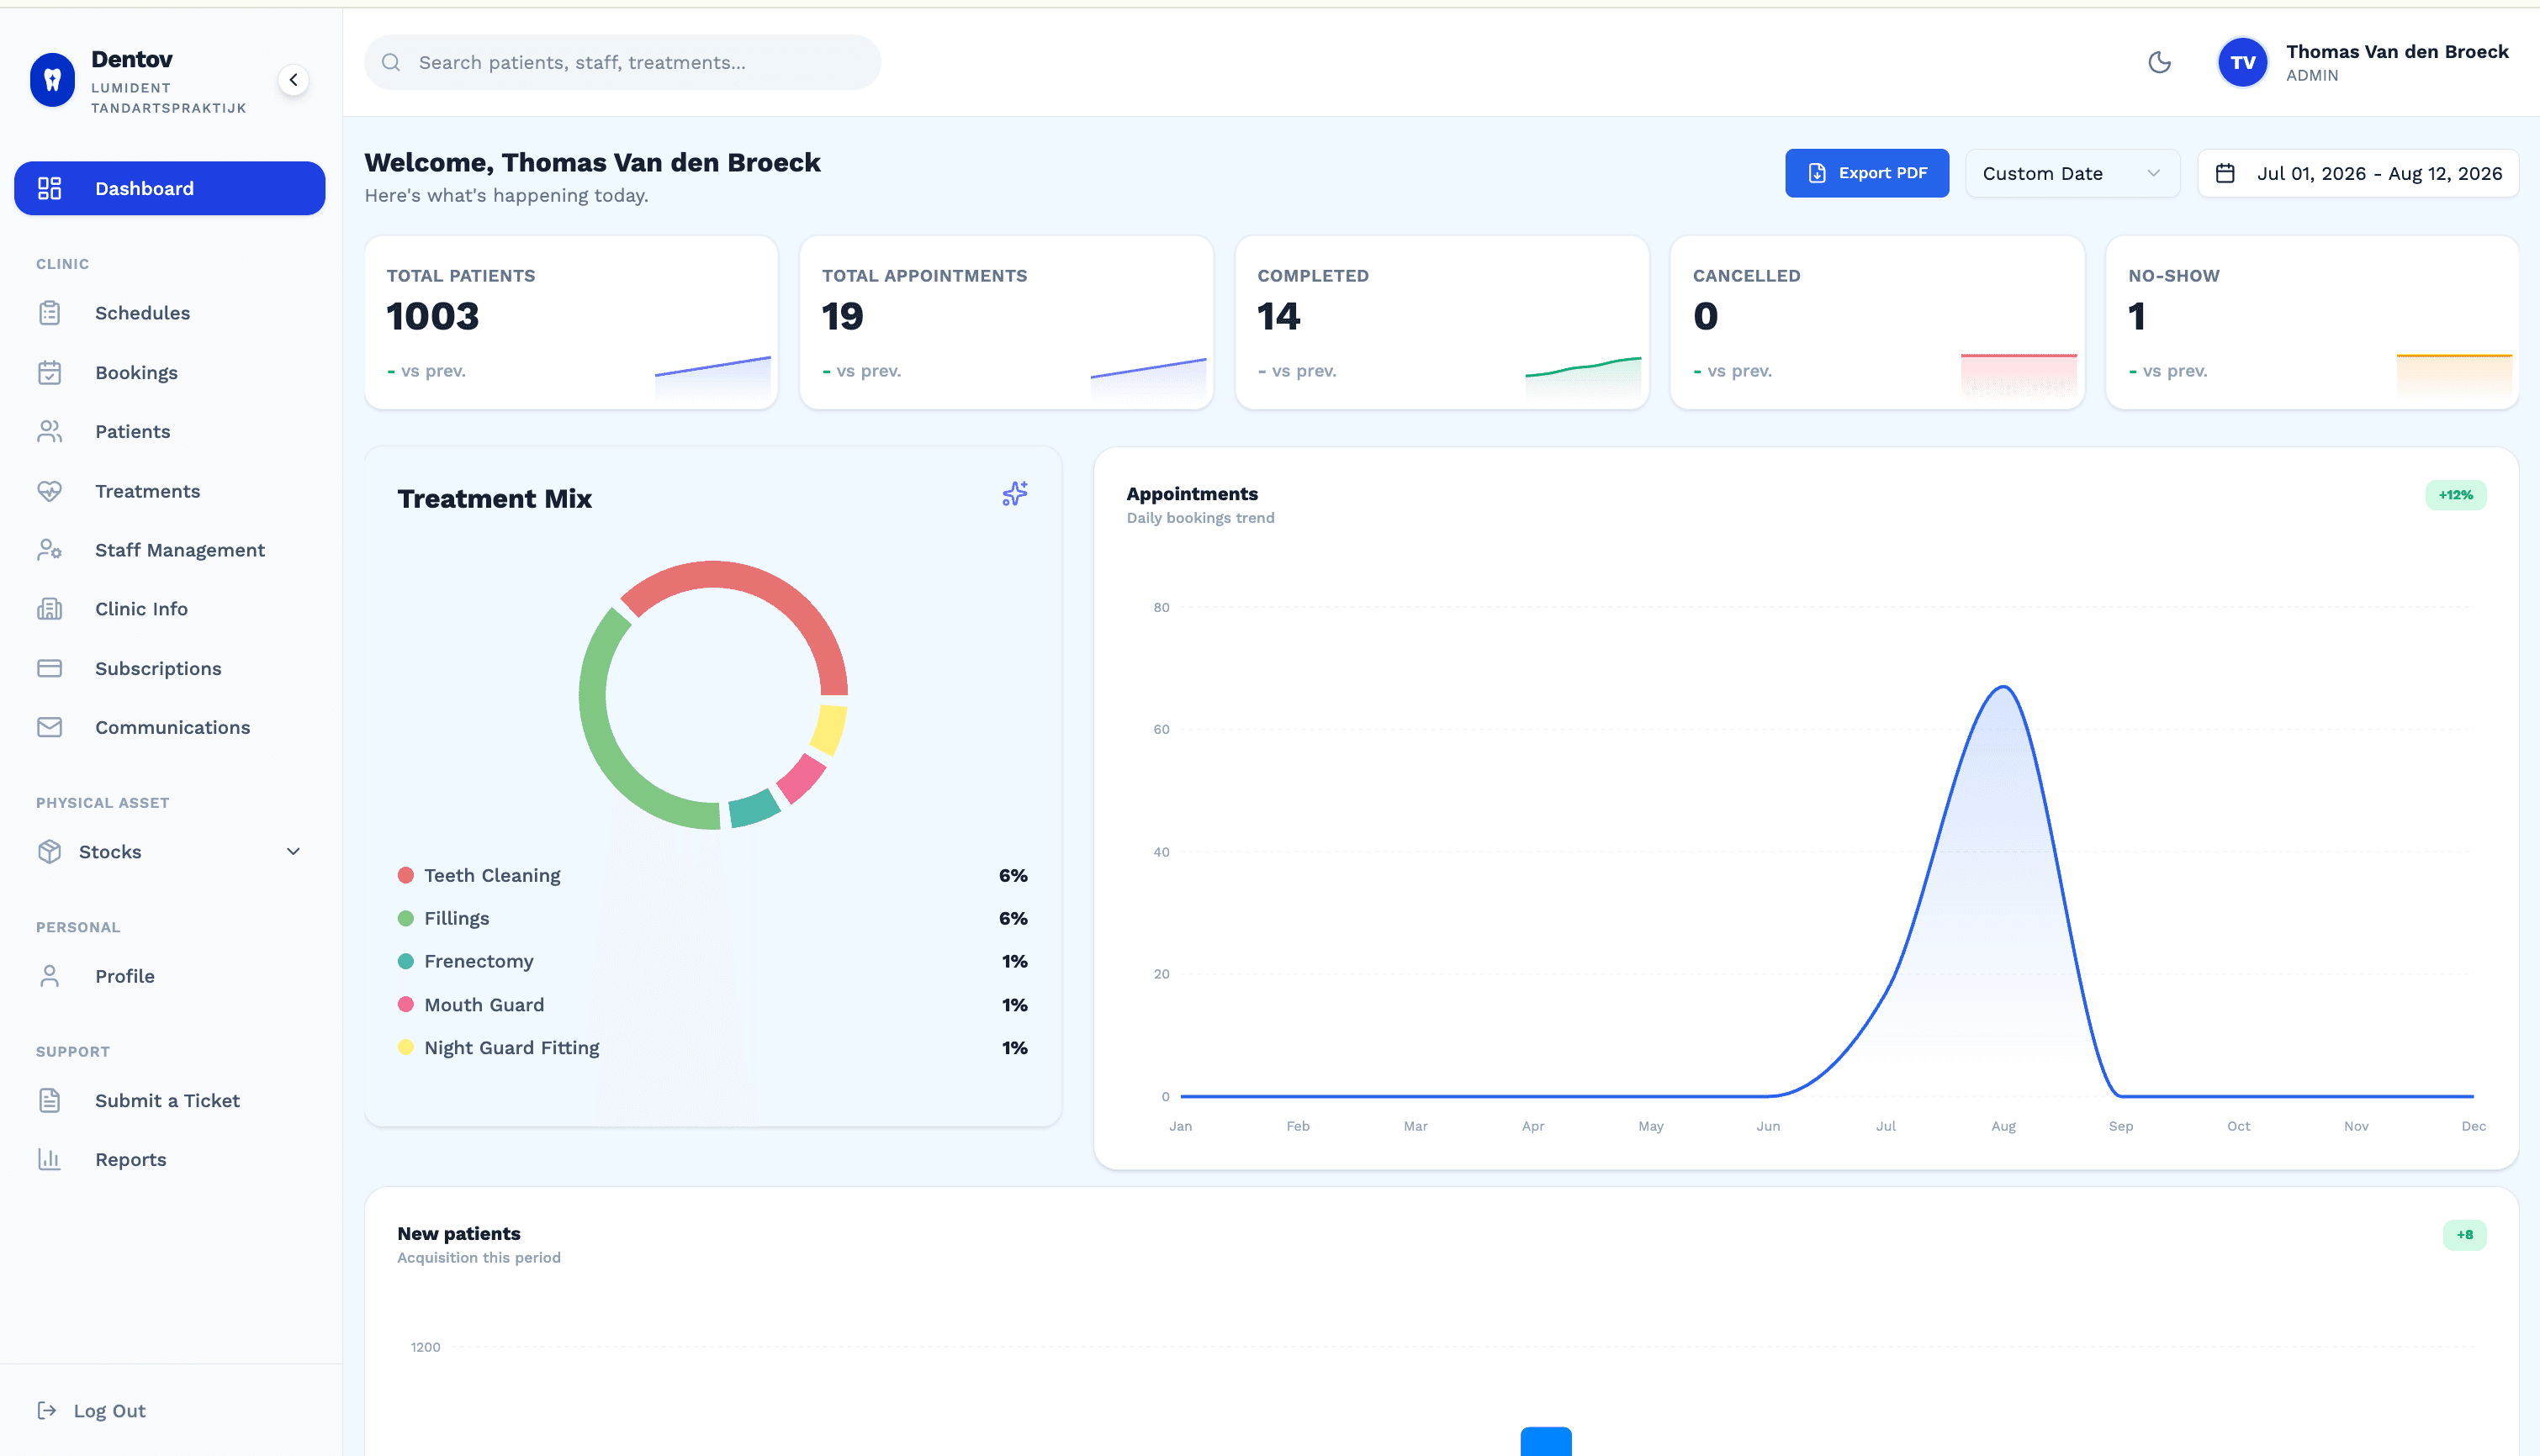Image resolution: width=2540 pixels, height=1456 pixels.
Task: Click the New patients heading
Action: [x=458, y=1233]
